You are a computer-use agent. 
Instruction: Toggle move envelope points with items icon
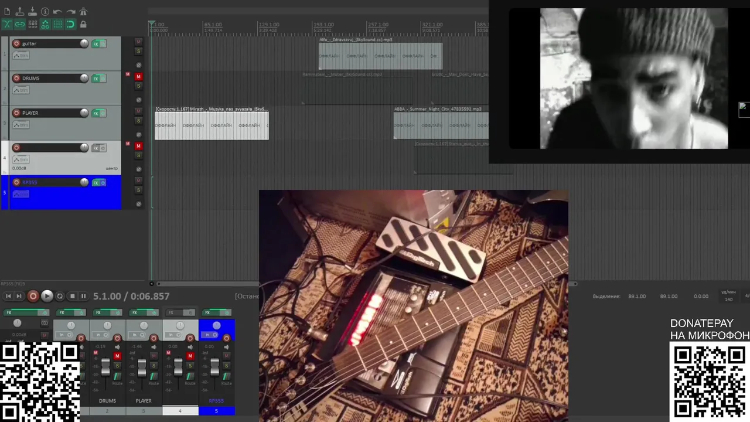[45, 24]
